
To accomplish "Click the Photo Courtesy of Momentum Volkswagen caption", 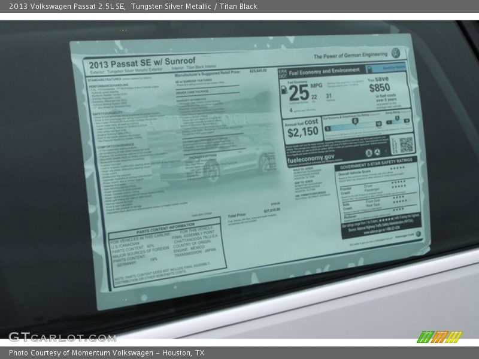I will coord(107,353).
